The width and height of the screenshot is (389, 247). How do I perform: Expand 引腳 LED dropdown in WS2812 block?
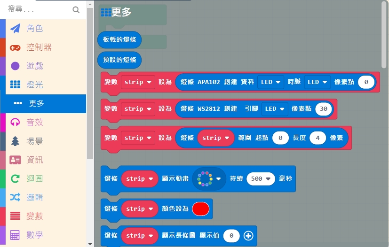coord(275,109)
